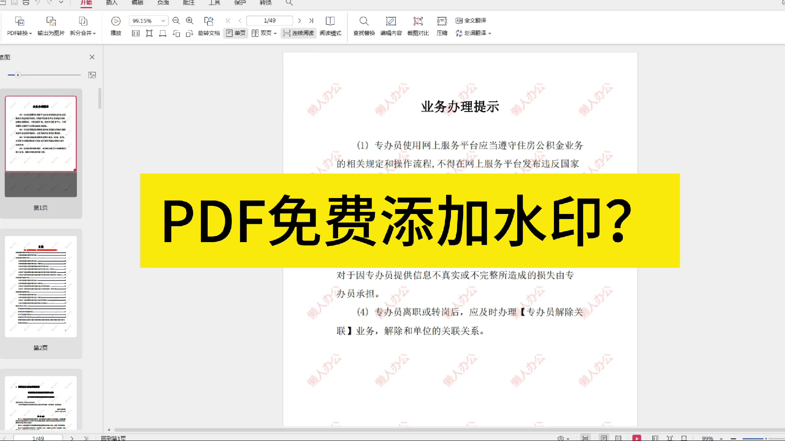Image resolution: width=785 pixels, height=441 pixels.
Task: Toggle continuous scroll in the status bar
Action: tap(585, 438)
